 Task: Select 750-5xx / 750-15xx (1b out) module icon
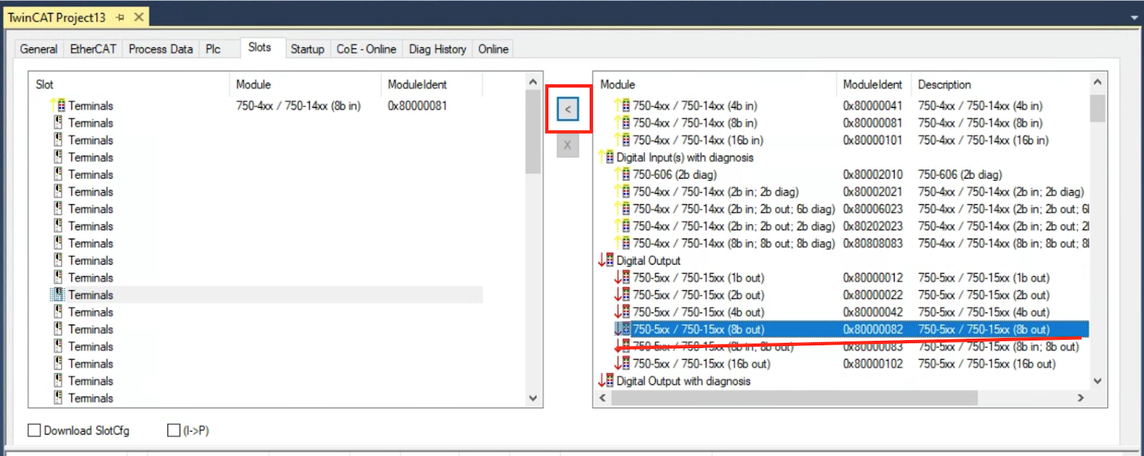tap(623, 277)
